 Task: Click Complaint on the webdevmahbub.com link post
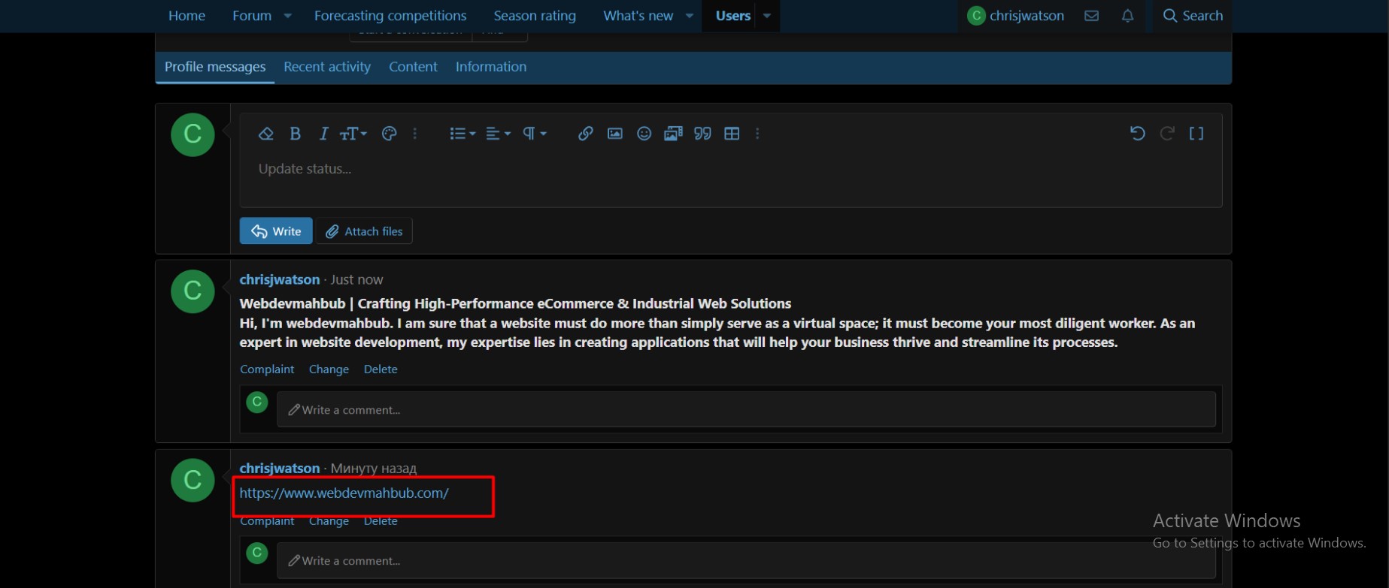267,521
